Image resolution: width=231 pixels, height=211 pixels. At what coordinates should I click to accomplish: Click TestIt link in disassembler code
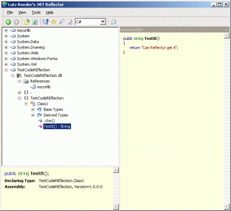151,39
